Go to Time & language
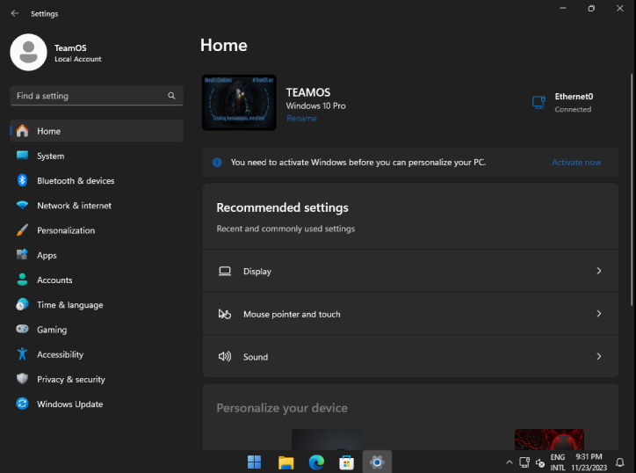Screen dimensions: 636x473 point(97,304)
